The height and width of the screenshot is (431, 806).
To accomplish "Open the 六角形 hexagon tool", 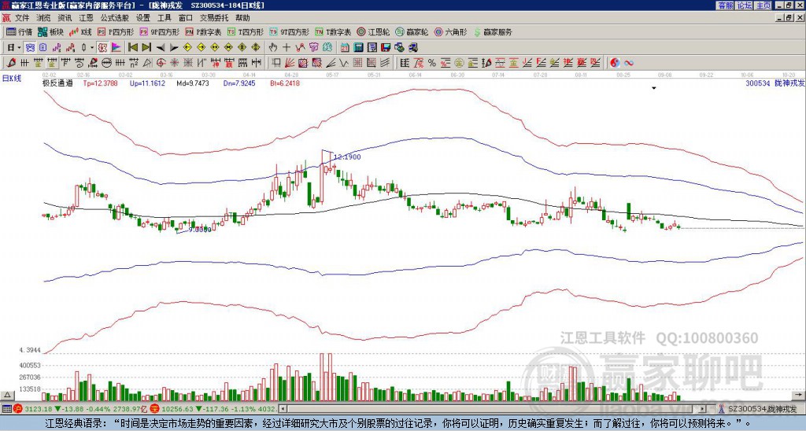I will coord(451,31).
